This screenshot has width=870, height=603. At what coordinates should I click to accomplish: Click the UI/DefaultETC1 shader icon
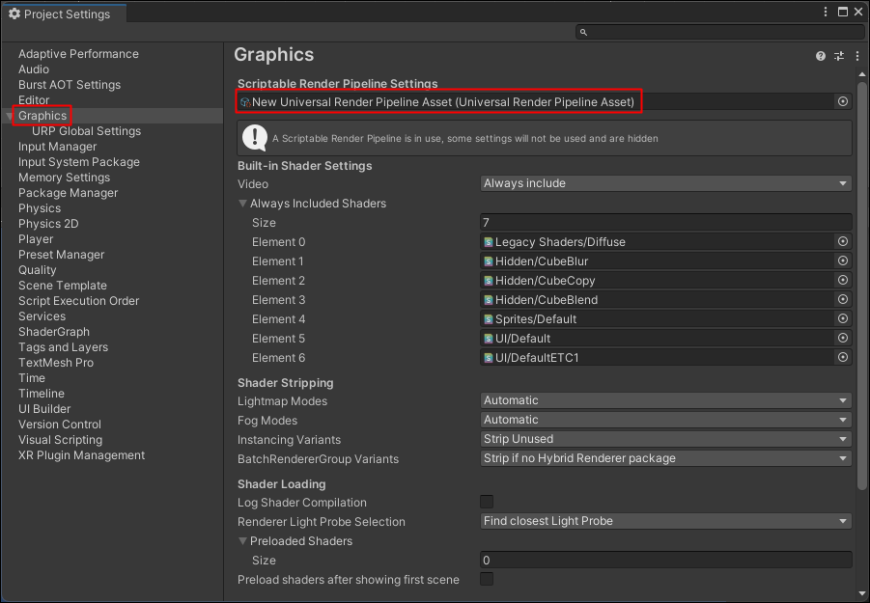point(489,358)
